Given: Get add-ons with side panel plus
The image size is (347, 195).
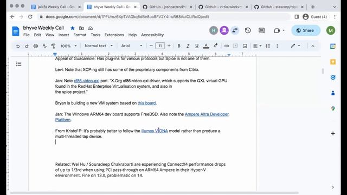Looking at the screenshot, I should coord(333,133).
